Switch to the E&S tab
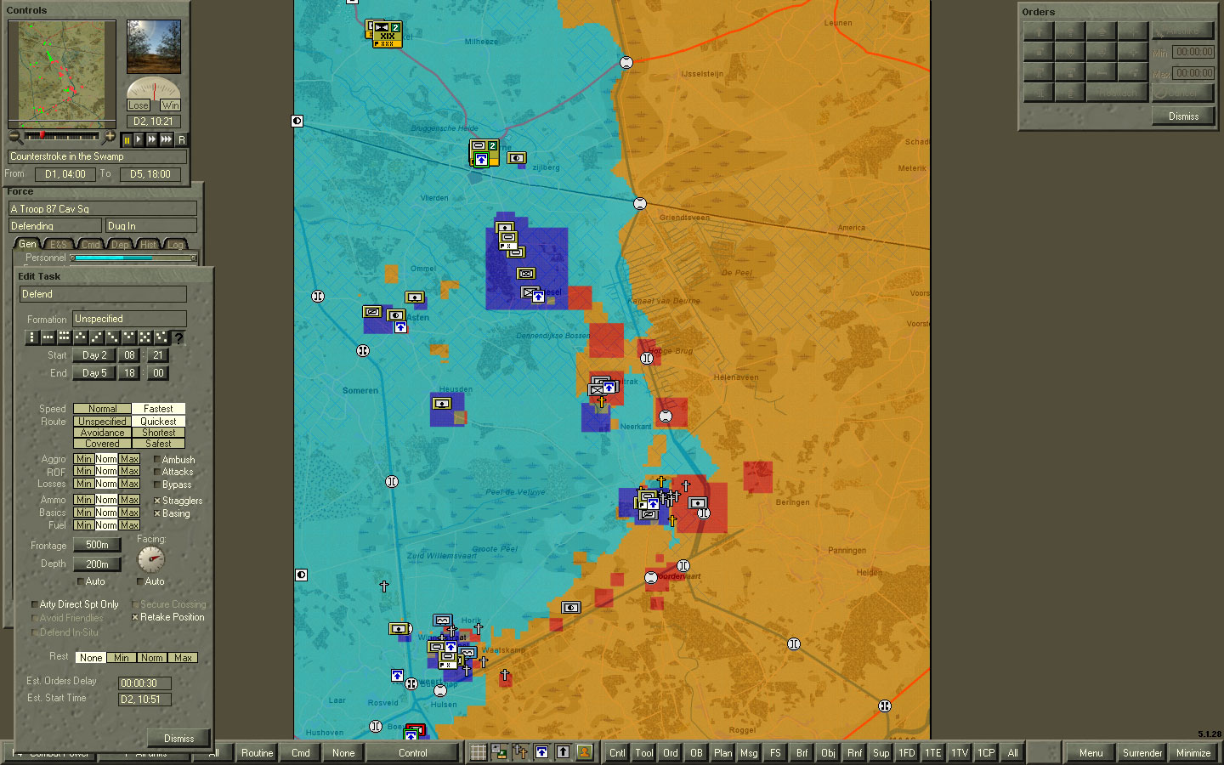The image size is (1224, 765). tap(58, 244)
